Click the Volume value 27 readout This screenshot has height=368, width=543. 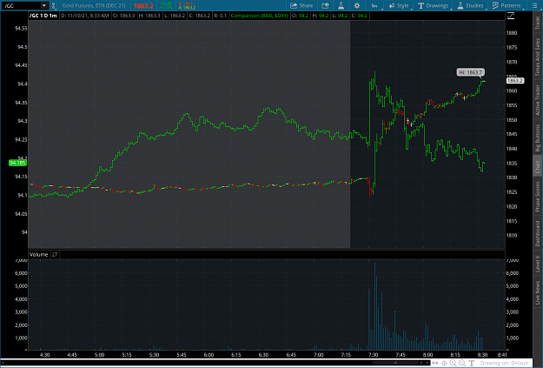55,255
